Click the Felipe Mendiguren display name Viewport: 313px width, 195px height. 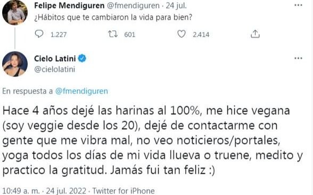pos(69,5)
